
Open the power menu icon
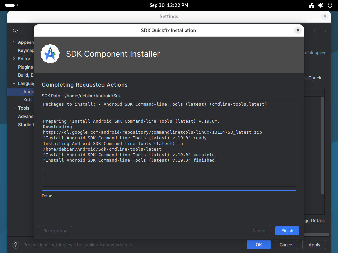330,5
